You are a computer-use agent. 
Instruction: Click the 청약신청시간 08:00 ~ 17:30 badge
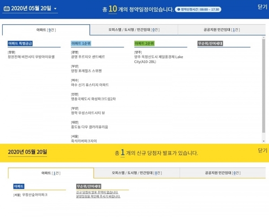click(198, 9)
